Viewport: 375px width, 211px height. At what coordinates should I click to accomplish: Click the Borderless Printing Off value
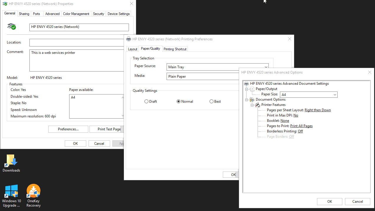tap(300, 131)
